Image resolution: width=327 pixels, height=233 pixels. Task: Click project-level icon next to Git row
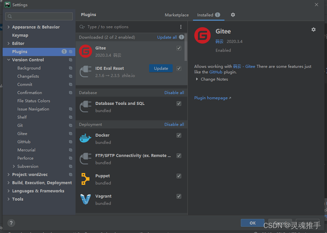click(x=71, y=125)
